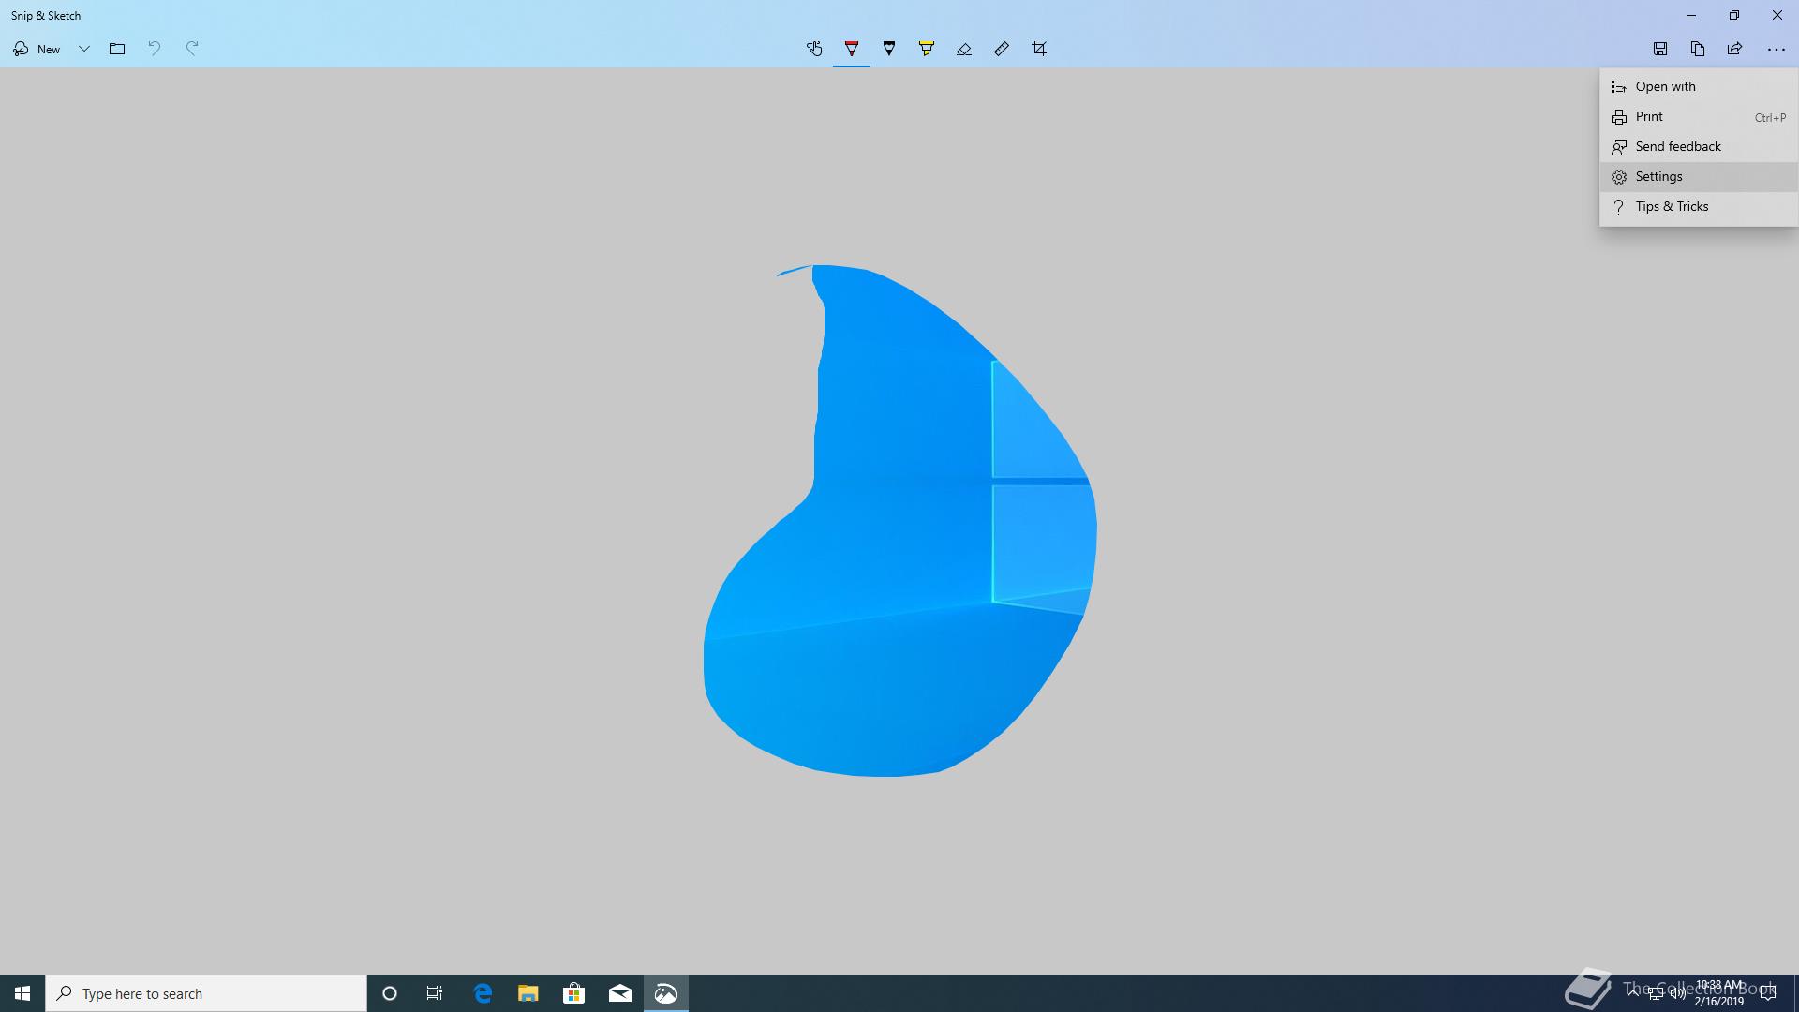The height and width of the screenshot is (1012, 1799).
Task: Minimize the Snip & Sketch window
Action: [x=1691, y=15]
